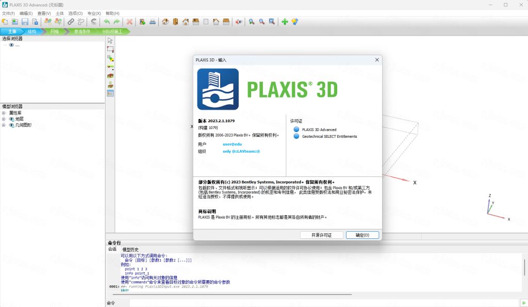Image resolution: width=528 pixels, height=307 pixels.
Task: Toggle eye visibility in selection explorer
Action: click(x=11, y=45)
